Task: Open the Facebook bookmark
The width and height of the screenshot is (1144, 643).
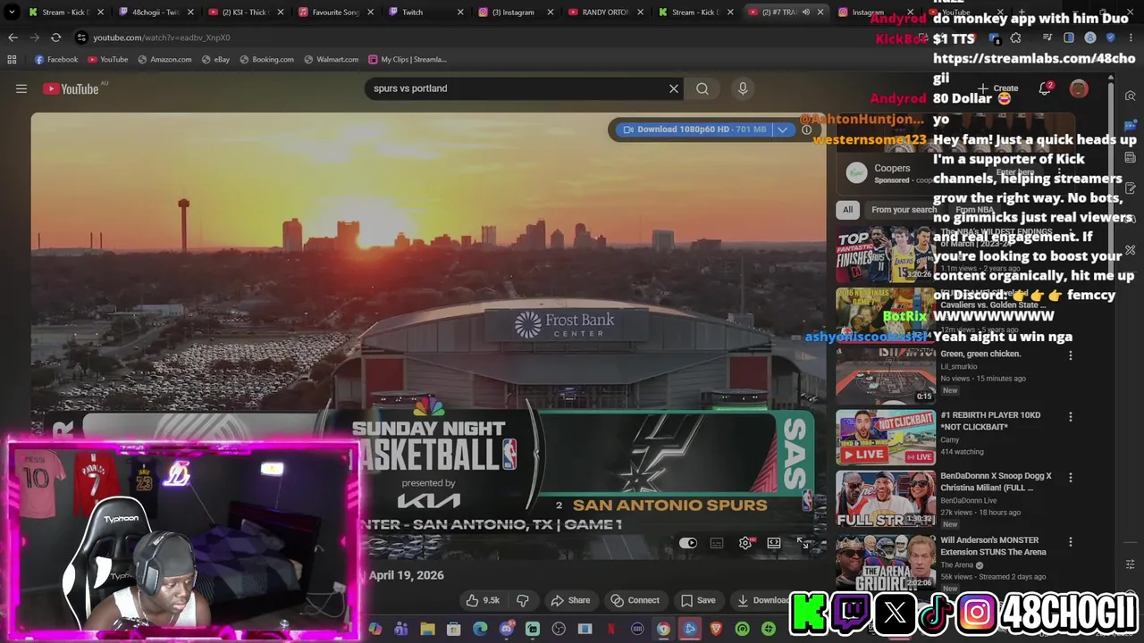Action: (x=55, y=59)
